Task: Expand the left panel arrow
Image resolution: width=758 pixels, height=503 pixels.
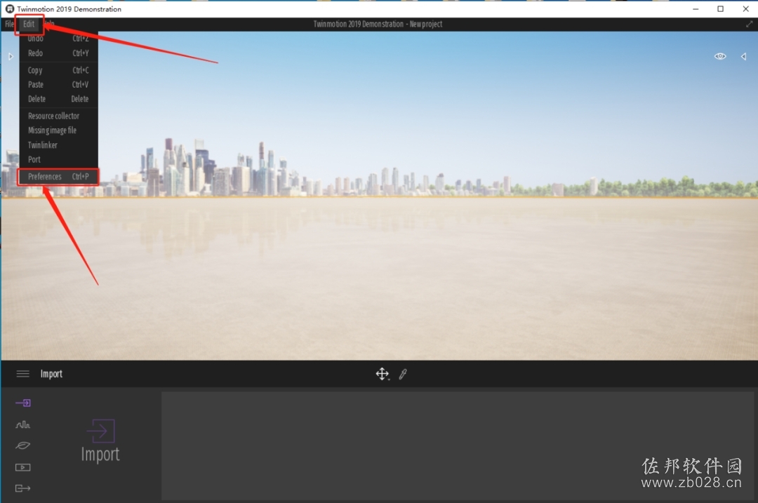Action: (11, 57)
